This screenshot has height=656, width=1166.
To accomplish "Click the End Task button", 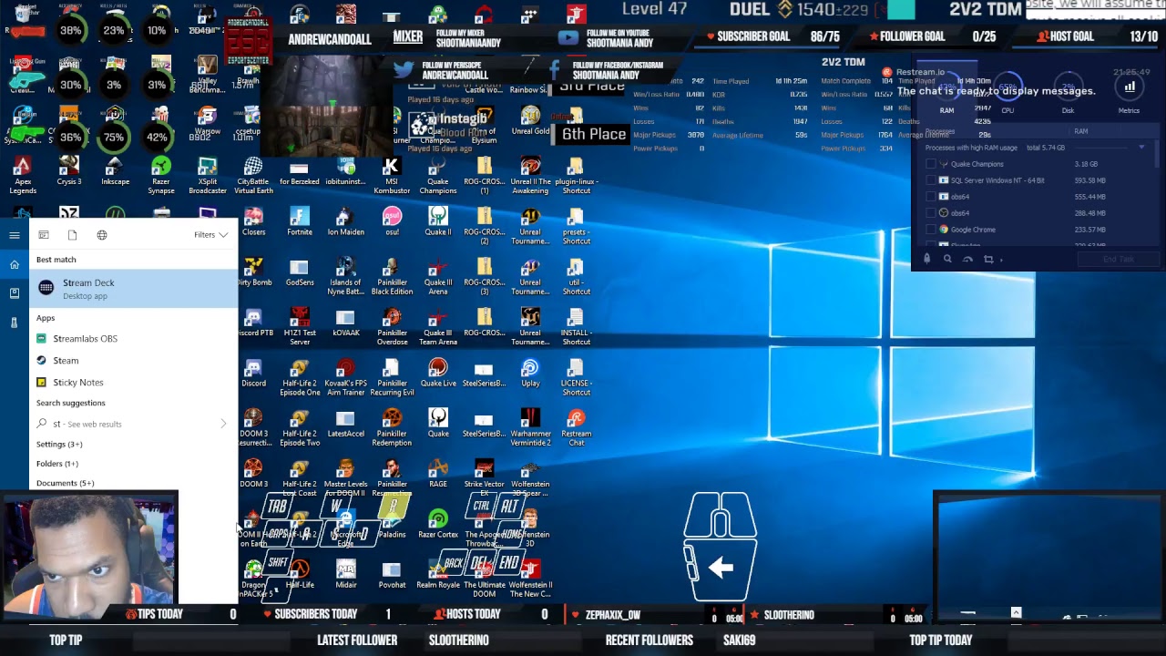I will tap(1119, 260).
